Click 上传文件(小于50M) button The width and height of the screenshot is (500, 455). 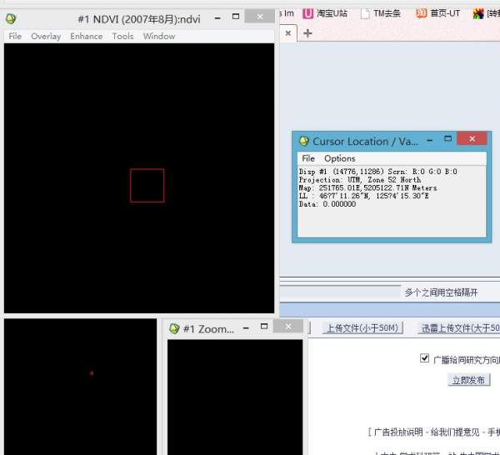362,328
